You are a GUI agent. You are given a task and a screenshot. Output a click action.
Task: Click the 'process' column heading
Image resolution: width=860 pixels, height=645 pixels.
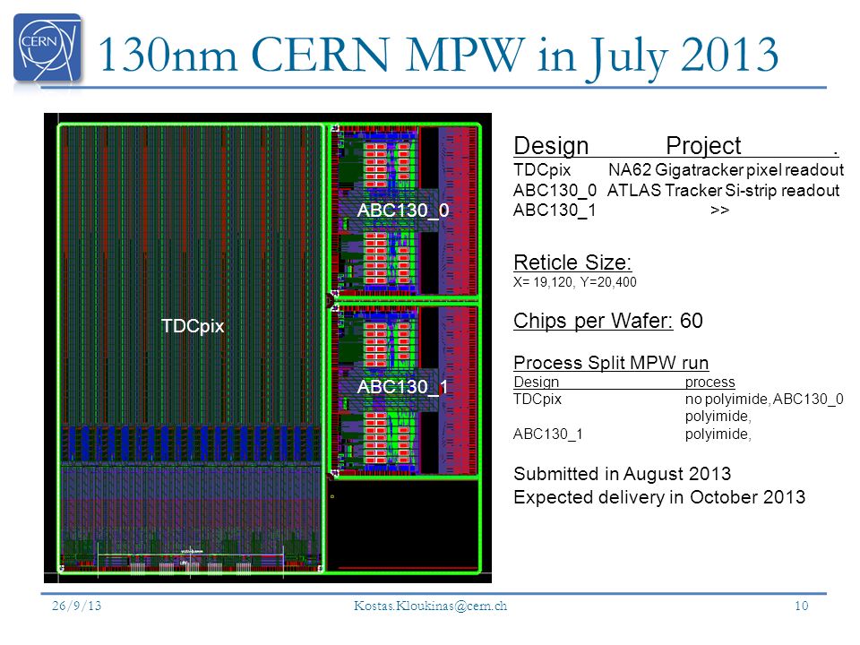click(x=709, y=382)
